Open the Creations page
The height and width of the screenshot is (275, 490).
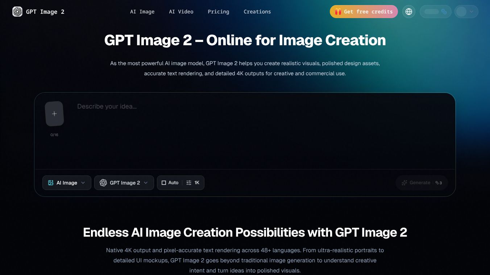pyautogui.click(x=257, y=12)
